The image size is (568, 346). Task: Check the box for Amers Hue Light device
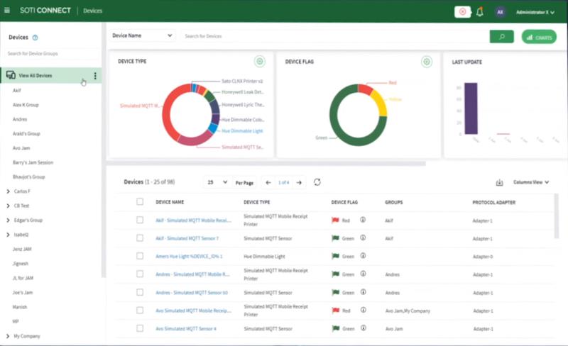coord(140,256)
